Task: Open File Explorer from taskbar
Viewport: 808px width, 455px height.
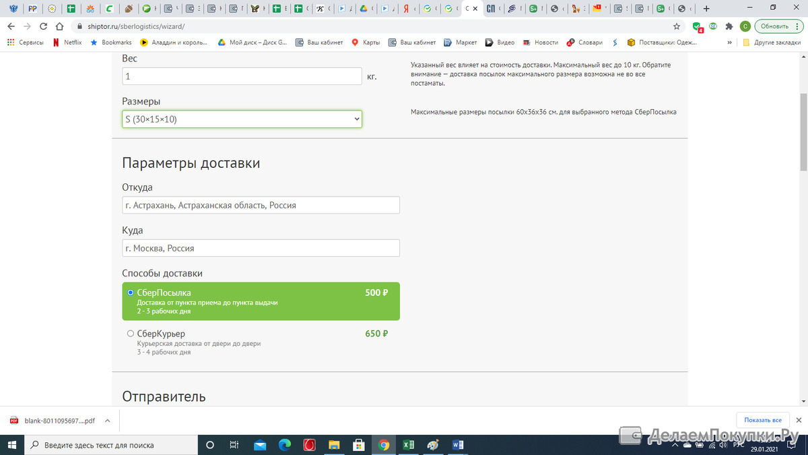Action: (334, 445)
